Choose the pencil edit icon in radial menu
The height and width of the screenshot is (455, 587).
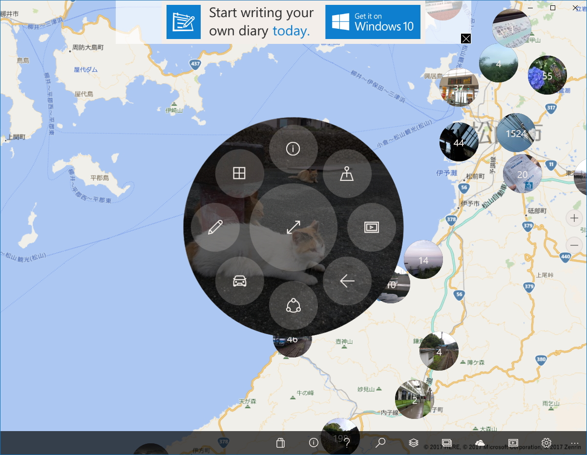click(215, 227)
